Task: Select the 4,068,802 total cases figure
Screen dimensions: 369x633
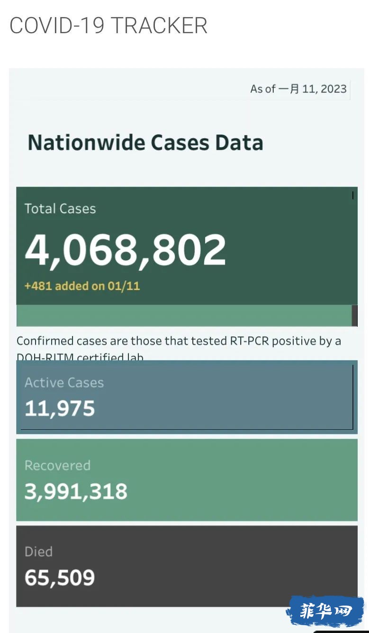Action: pyautogui.click(x=126, y=250)
